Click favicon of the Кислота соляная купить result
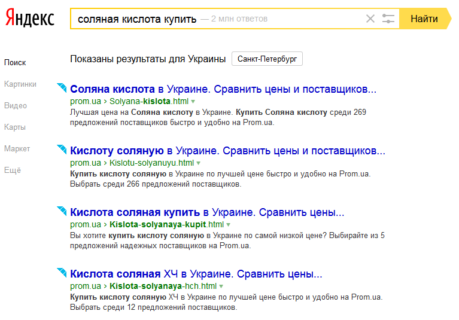The height and width of the screenshot is (320, 459). click(62, 211)
